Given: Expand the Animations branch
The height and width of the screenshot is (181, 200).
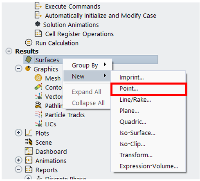Looking at the screenshot, I should 18,160.
